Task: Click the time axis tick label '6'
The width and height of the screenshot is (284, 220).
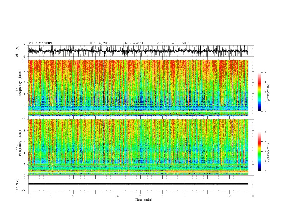Action: pos(162,196)
